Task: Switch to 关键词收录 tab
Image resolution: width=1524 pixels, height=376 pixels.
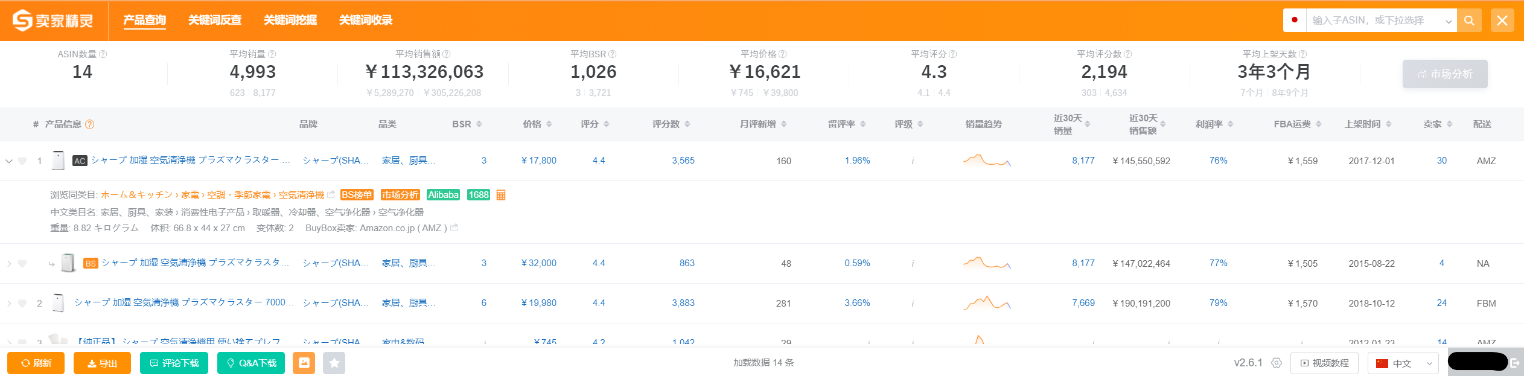Action: 366,20
